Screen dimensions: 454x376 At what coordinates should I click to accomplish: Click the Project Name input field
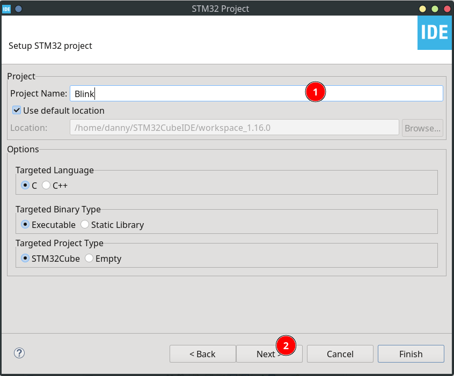click(x=256, y=93)
